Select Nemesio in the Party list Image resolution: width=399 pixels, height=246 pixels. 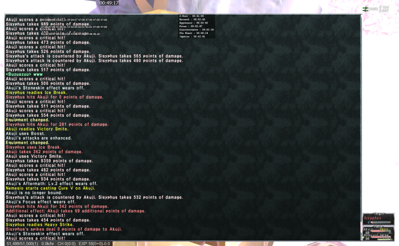point(371,236)
